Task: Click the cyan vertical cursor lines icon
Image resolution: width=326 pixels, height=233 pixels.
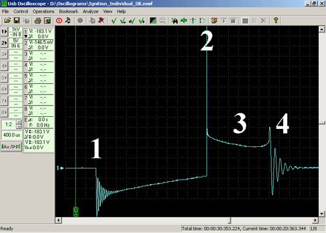Action: coord(193,20)
